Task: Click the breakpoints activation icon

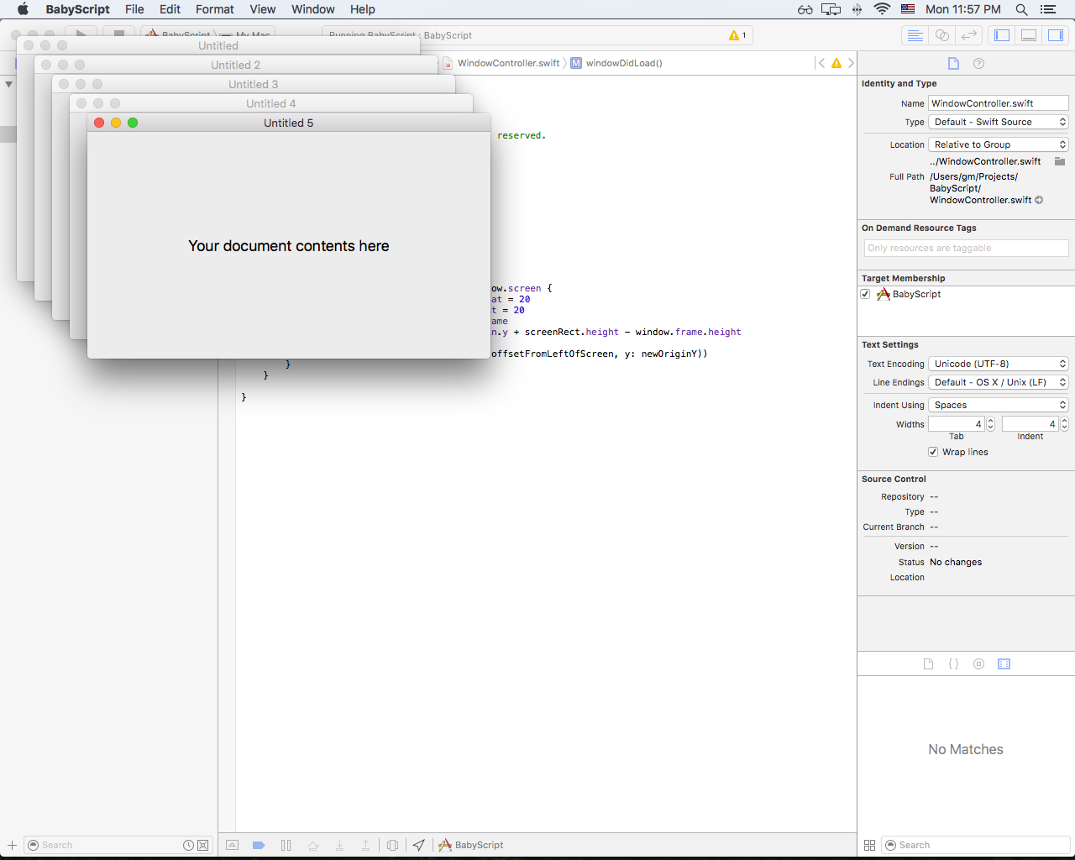Action: (259, 845)
